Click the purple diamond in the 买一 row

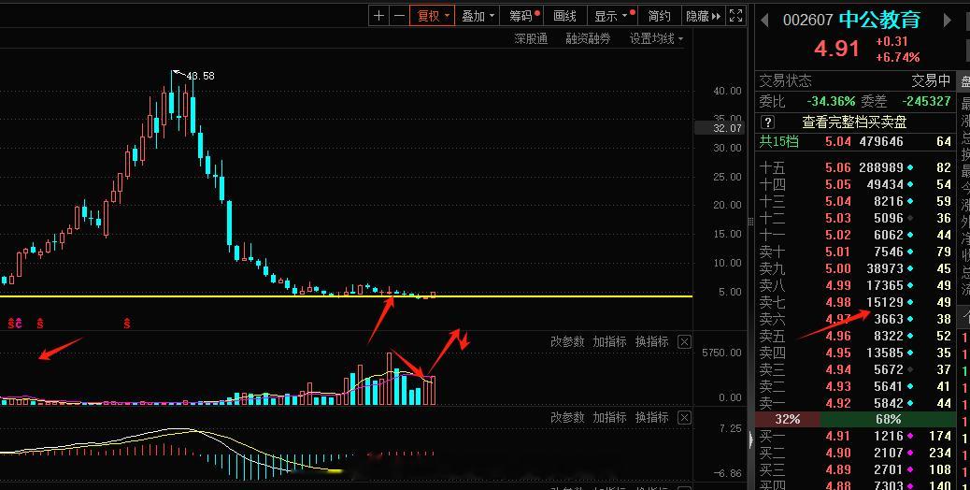[x=910, y=436]
